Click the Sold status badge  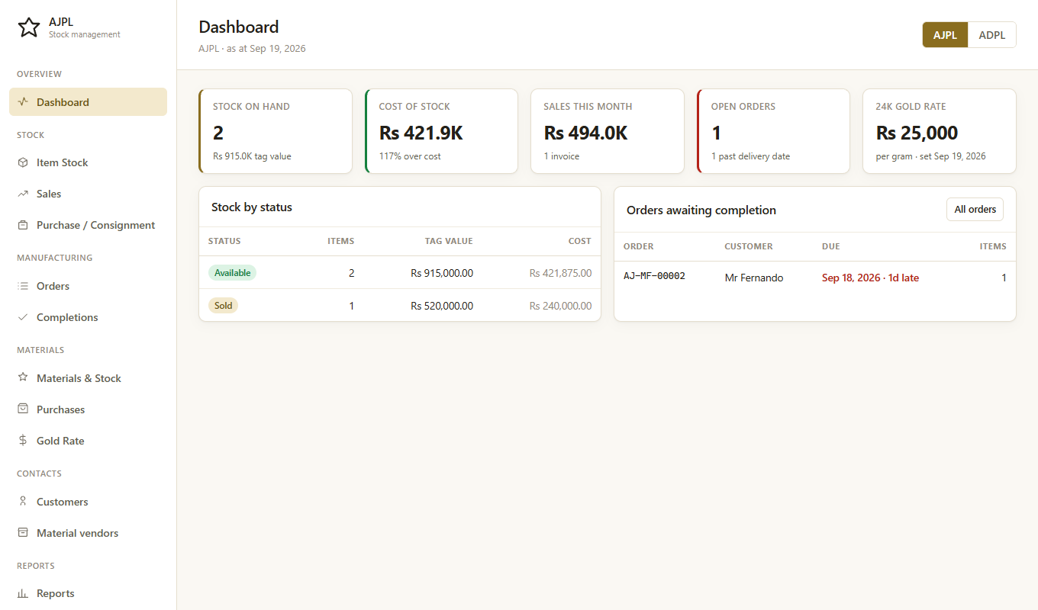point(223,306)
